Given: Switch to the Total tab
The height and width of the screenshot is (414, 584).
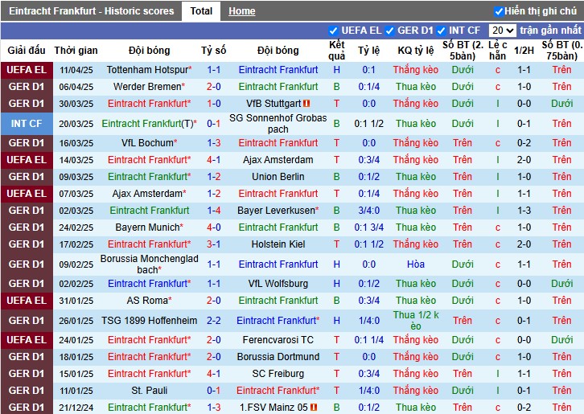Looking at the screenshot, I should pyautogui.click(x=201, y=11).
